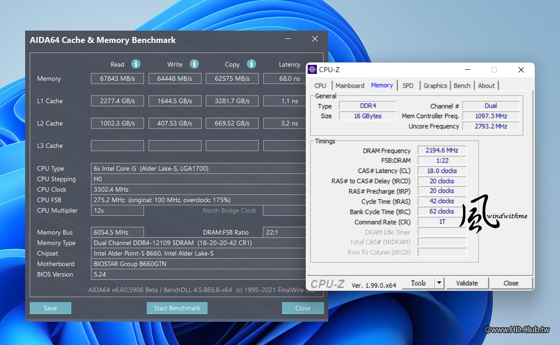
Task: Click the info icon beside Write
Action: 194,64
